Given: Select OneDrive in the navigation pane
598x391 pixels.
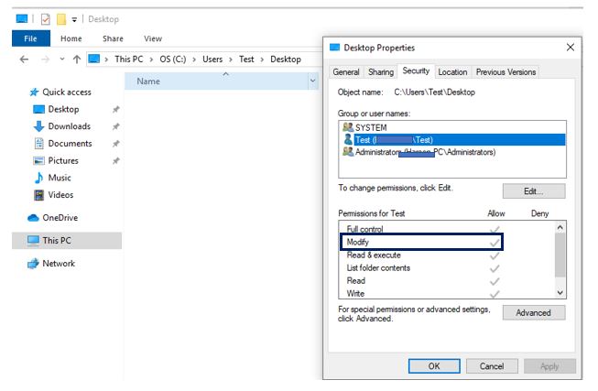Looking at the screenshot, I should pyautogui.click(x=60, y=218).
